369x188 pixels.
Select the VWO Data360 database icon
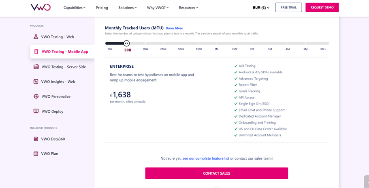(x=36, y=139)
